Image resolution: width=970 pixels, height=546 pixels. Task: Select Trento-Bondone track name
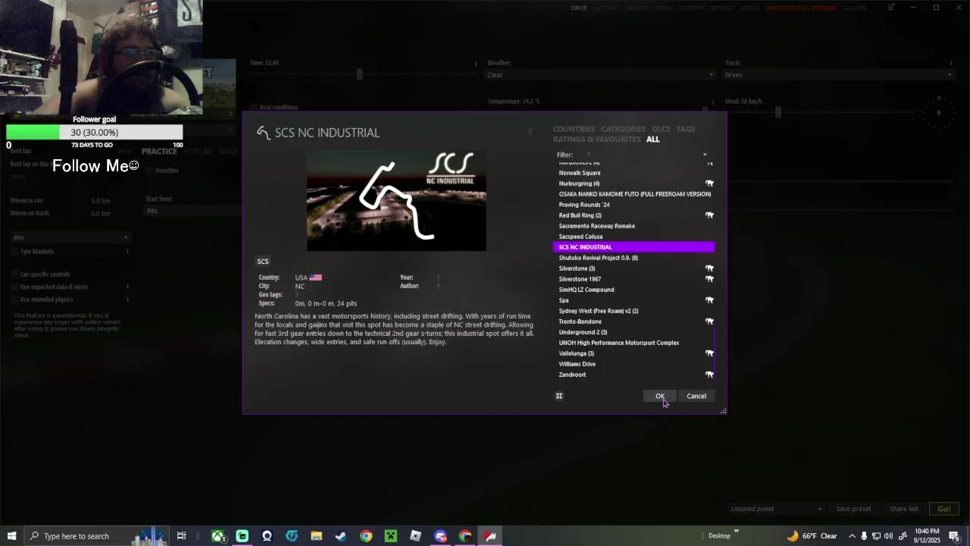[580, 322]
